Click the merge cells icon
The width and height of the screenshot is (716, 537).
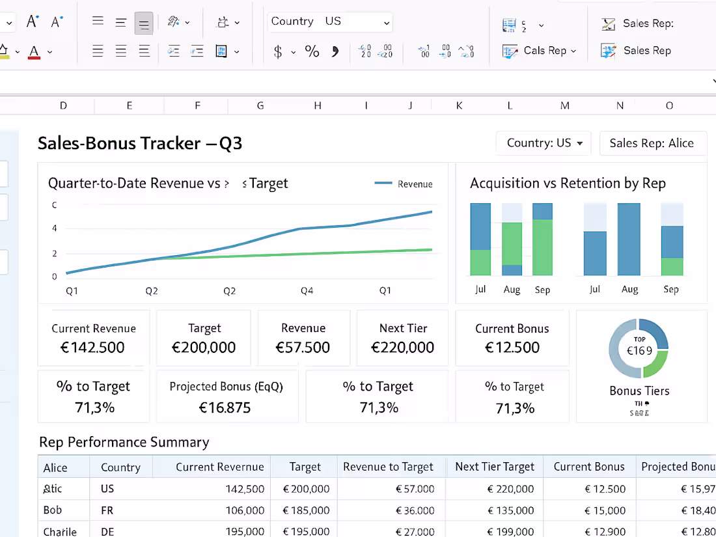[221, 51]
